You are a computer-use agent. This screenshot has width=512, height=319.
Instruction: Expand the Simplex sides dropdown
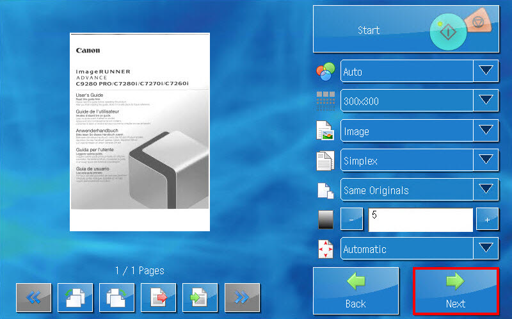(x=419, y=160)
